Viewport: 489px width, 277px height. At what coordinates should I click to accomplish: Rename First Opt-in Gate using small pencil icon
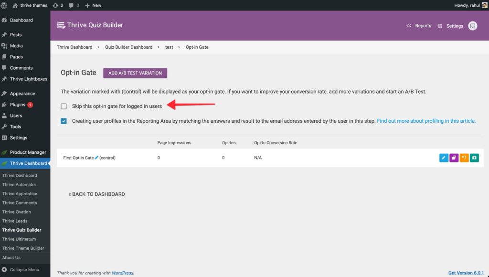[96, 158]
